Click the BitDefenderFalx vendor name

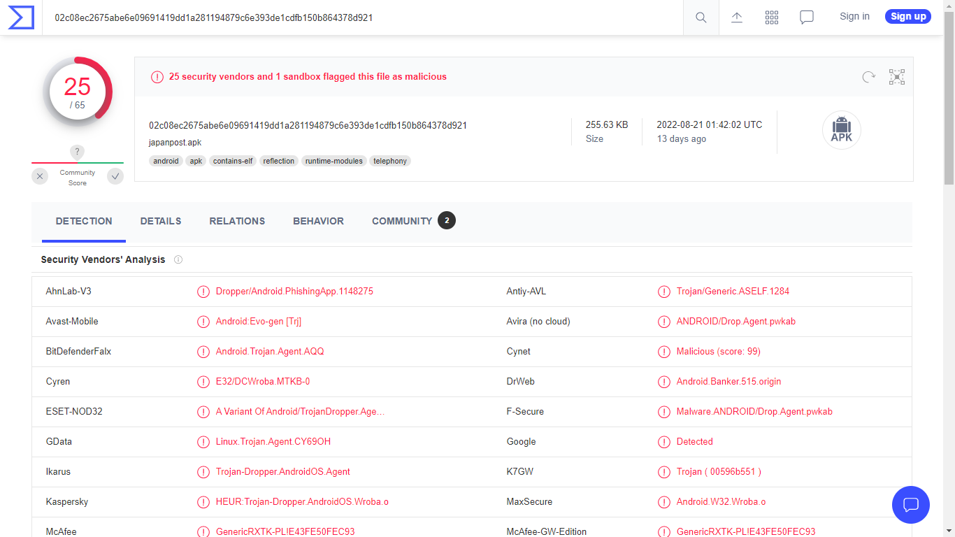point(78,352)
